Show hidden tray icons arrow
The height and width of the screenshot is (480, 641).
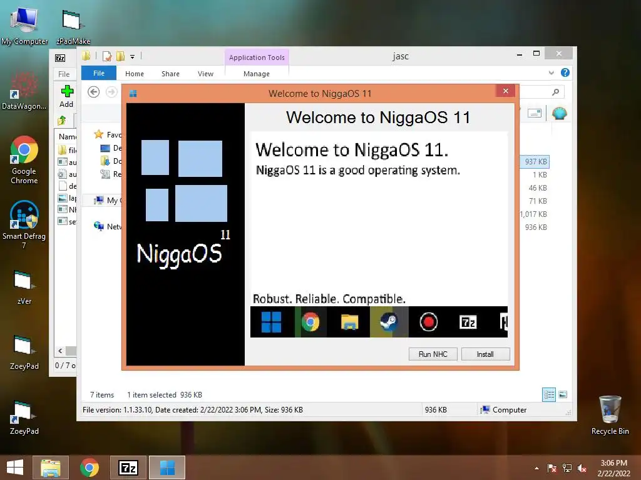click(536, 468)
